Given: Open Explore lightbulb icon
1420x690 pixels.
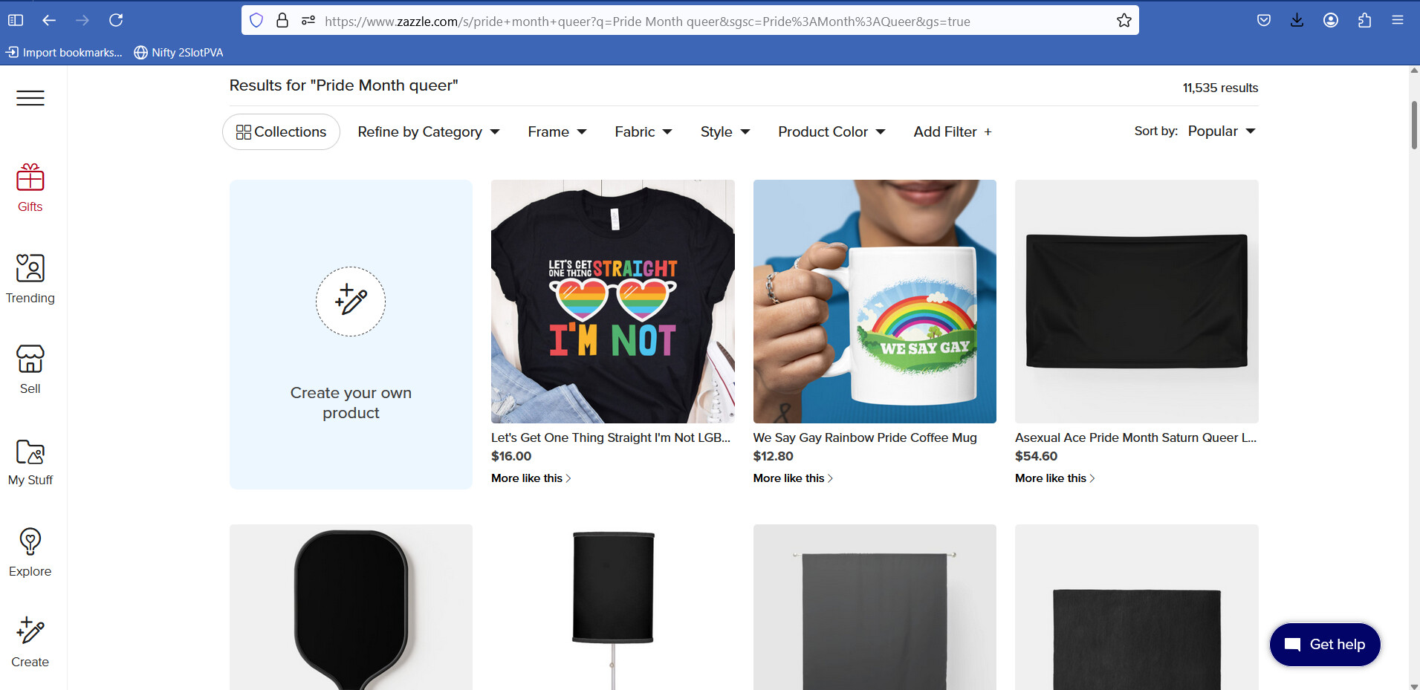Looking at the screenshot, I should pos(30,541).
